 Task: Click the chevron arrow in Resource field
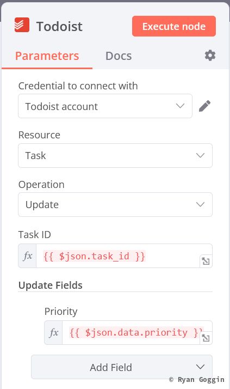(200, 156)
